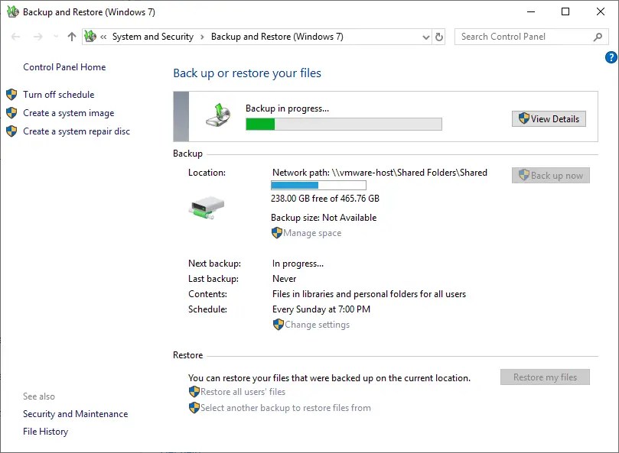
Task: Click the up arrow navigation icon
Action: [71, 36]
